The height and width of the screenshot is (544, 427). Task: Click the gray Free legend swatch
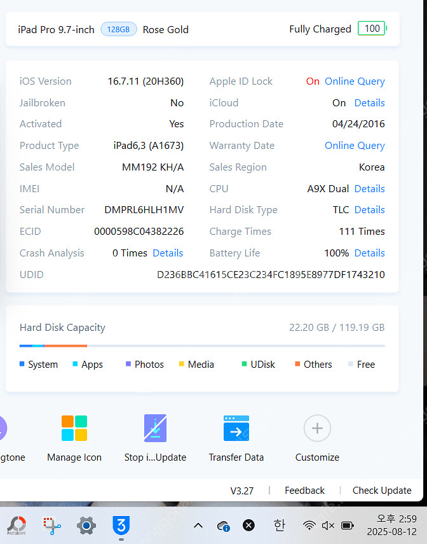[350, 364]
